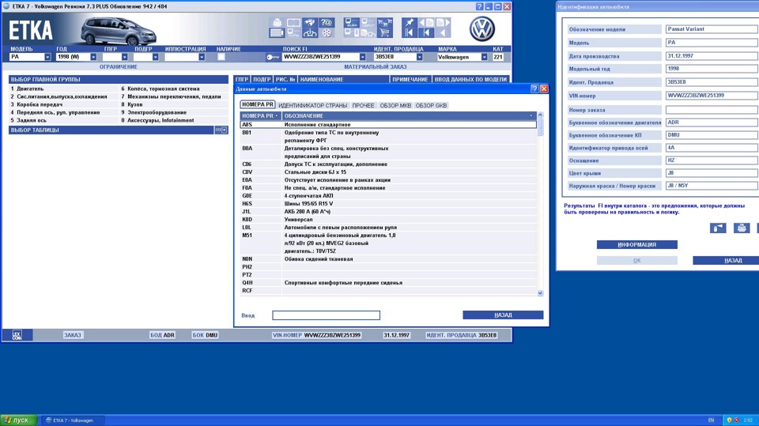The image size is (759, 426).
Task: Click the previous single-bar arrow icon
Action: (426, 33)
